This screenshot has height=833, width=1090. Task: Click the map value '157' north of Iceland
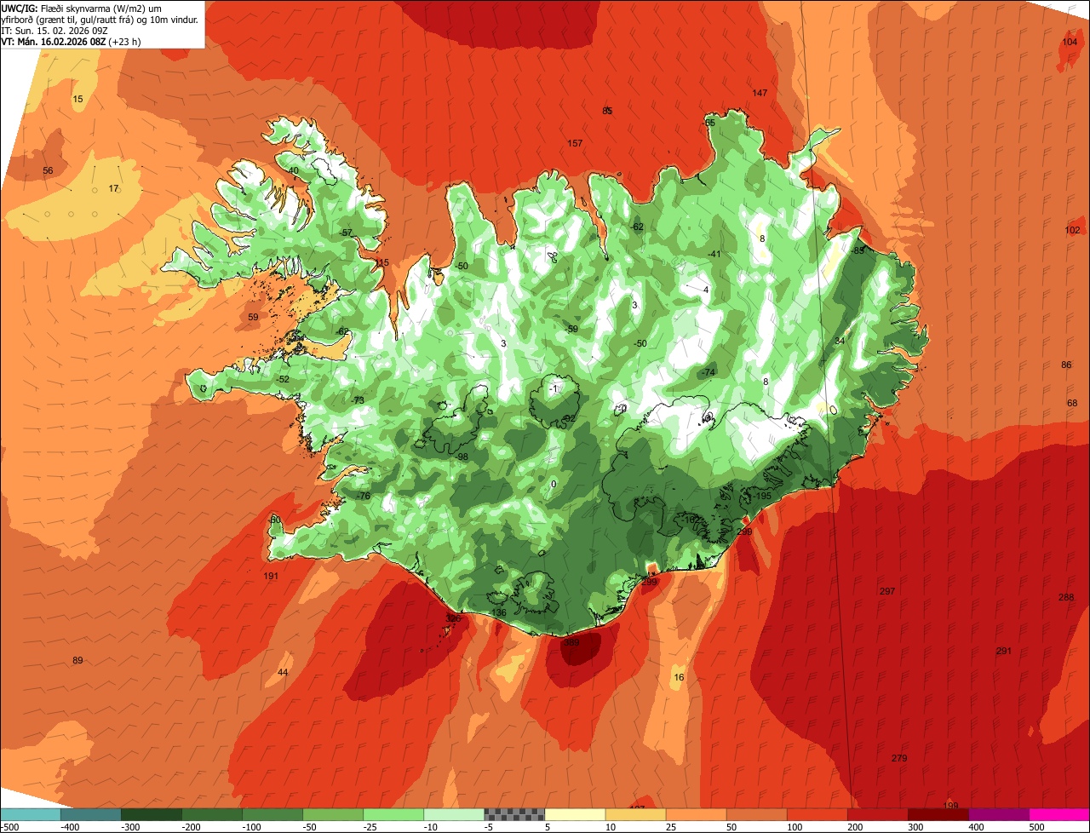pyautogui.click(x=575, y=143)
